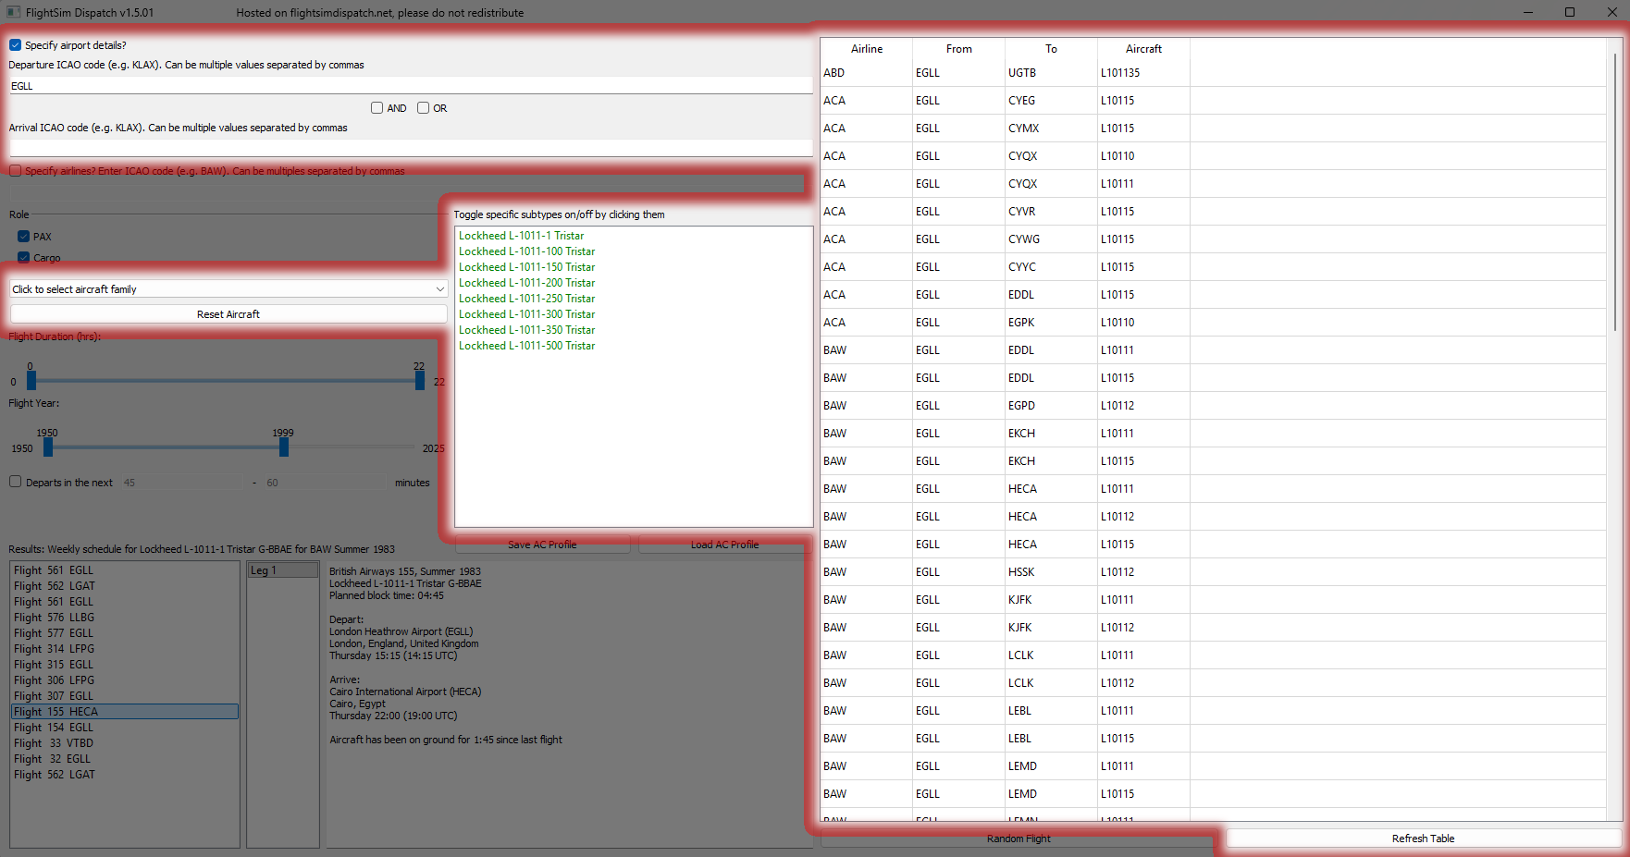The height and width of the screenshot is (857, 1630).
Task: Toggle the PAX role checkbox
Action: coord(24,237)
